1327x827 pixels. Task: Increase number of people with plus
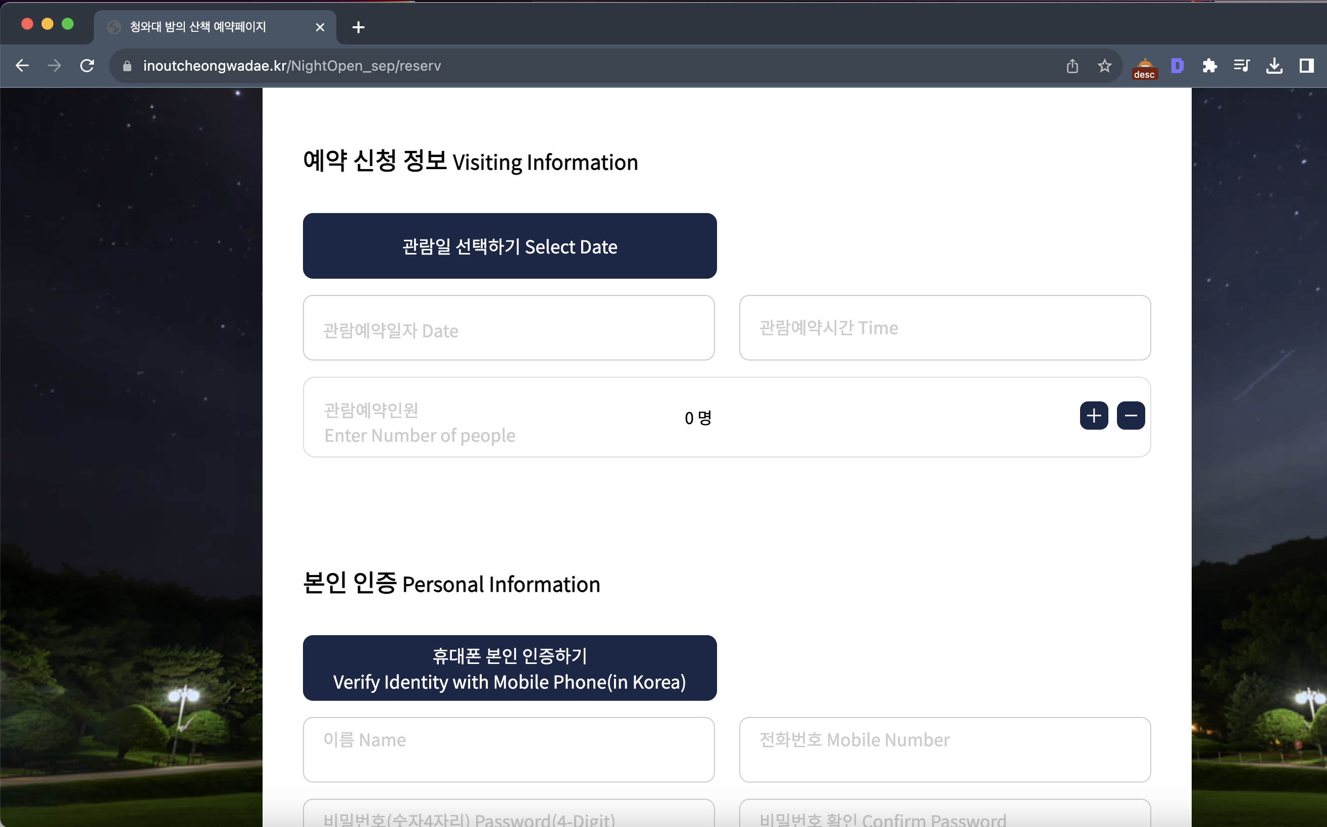pos(1093,416)
